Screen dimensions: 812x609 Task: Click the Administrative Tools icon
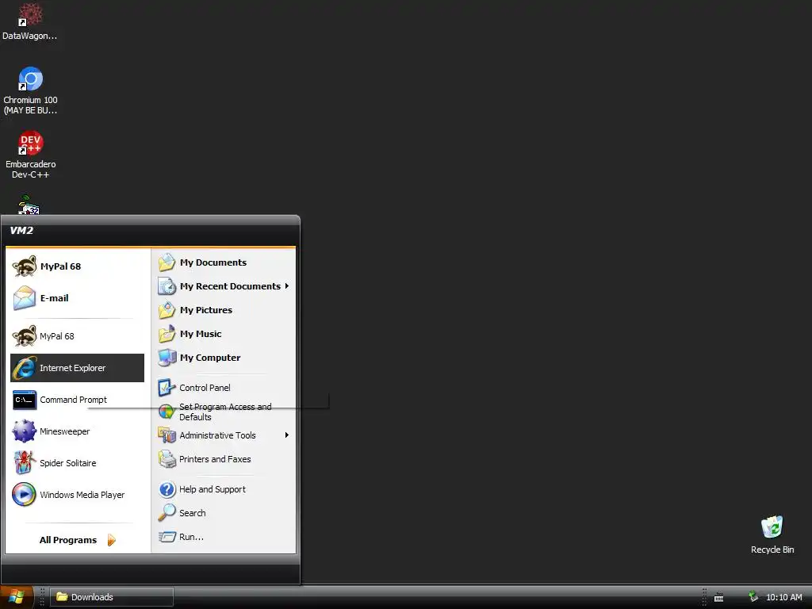click(x=167, y=435)
